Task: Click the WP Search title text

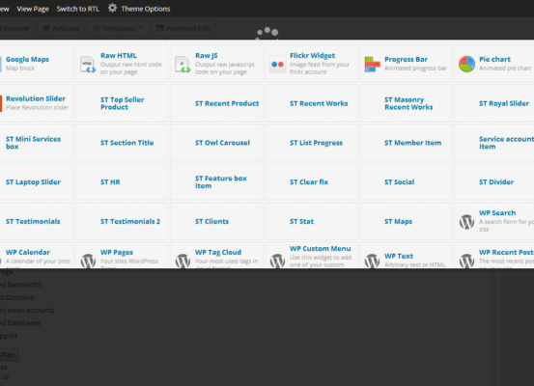Action: tap(497, 212)
